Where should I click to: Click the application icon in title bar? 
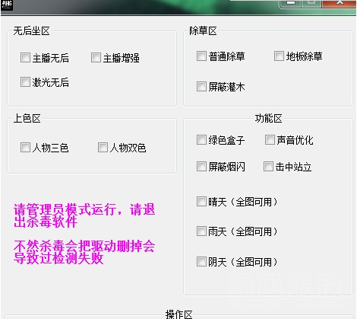(7, 5)
